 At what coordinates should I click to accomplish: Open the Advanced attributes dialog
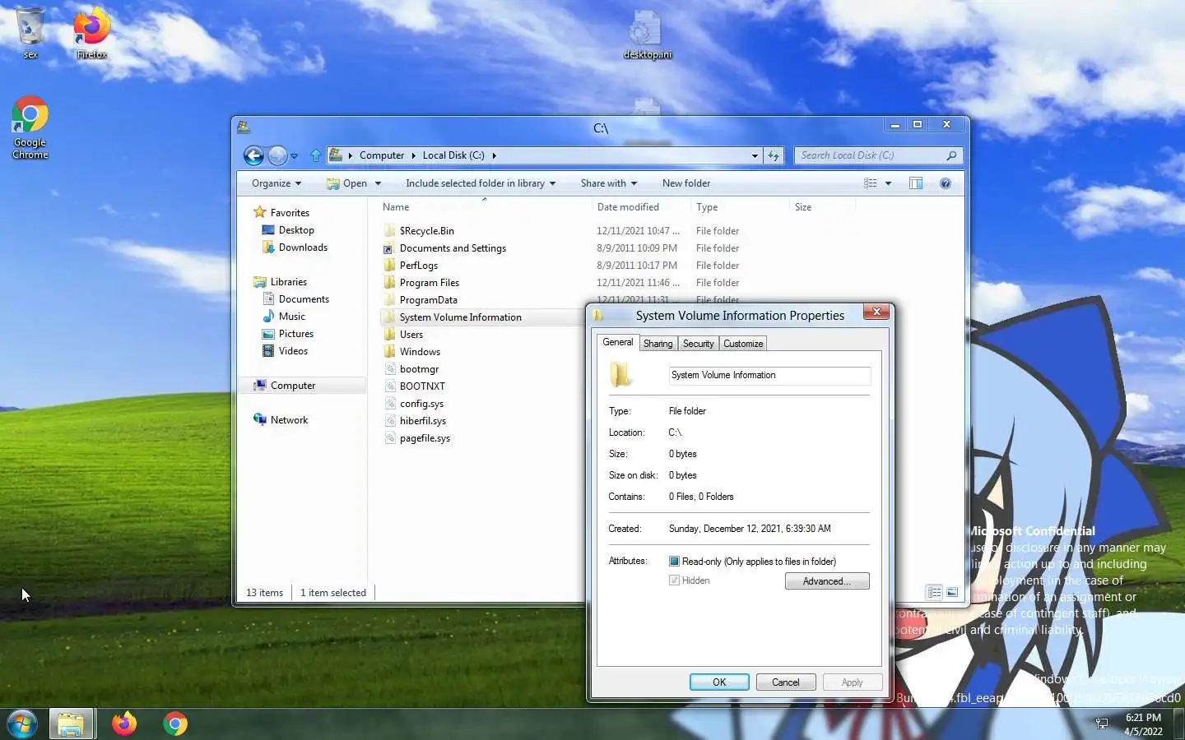pyautogui.click(x=827, y=581)
